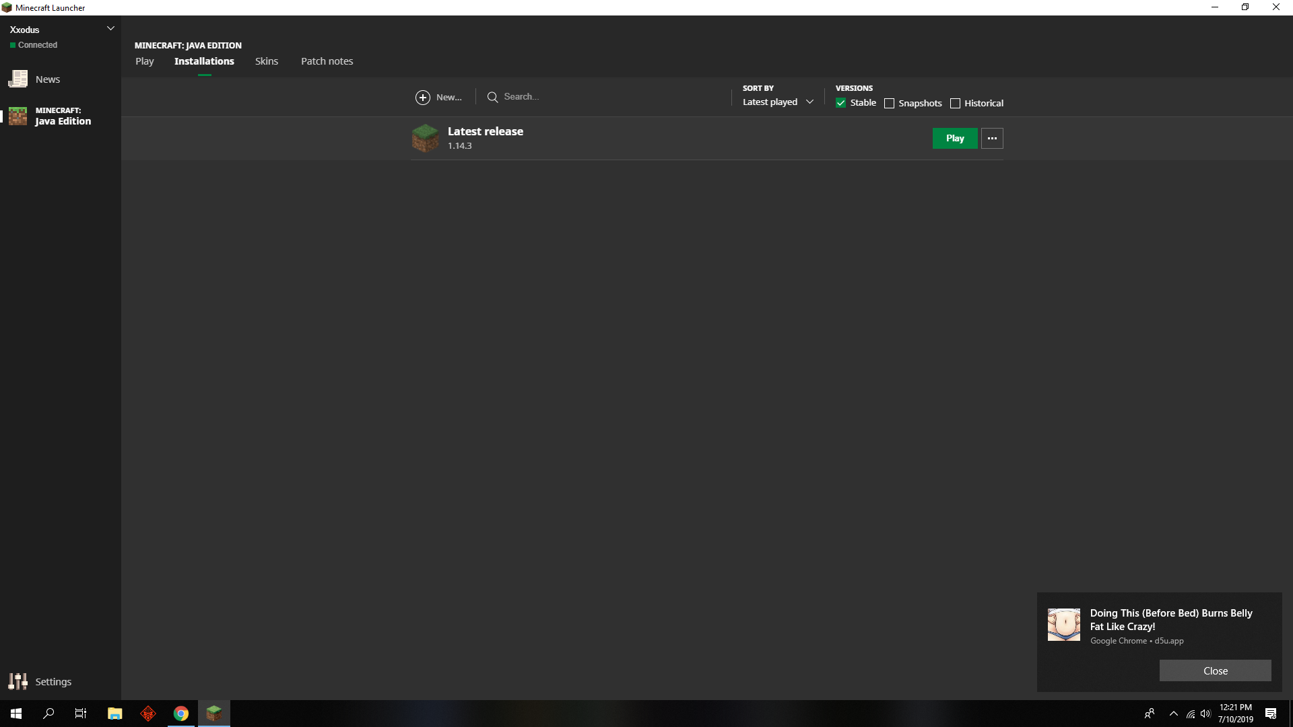The height and width of the screenshot is (727, 1293).
Task: Click the 'Google Chrome • d5u.app' source text
Action: (1137, 641)
